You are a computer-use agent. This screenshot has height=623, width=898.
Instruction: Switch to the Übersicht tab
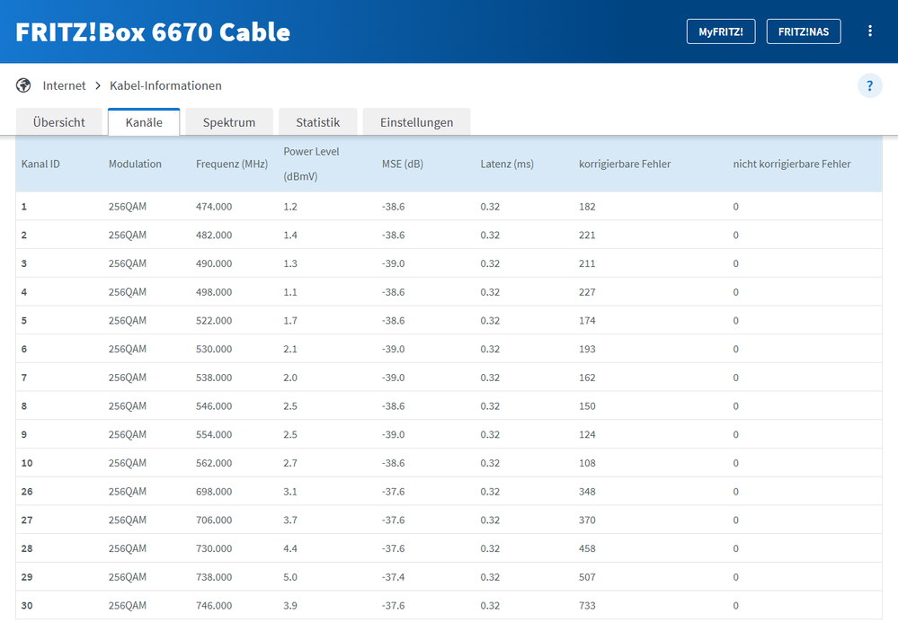click(59, 122)
